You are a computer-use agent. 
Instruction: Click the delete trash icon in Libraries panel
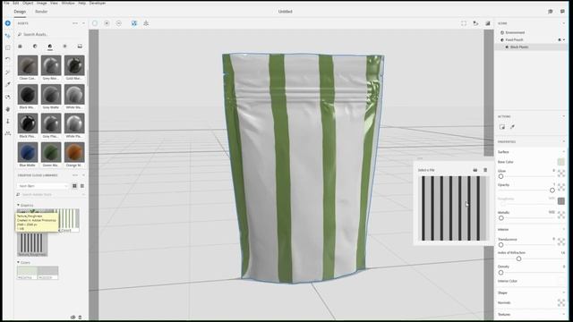tap(80, 318)
